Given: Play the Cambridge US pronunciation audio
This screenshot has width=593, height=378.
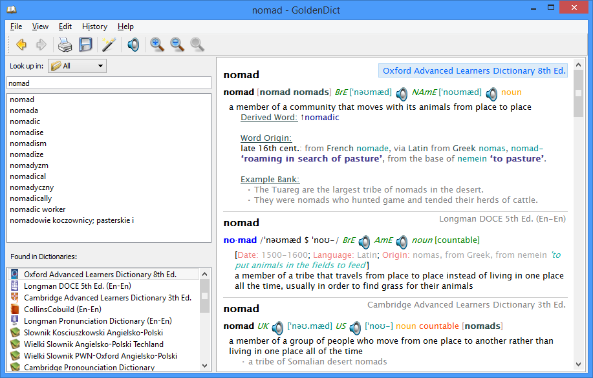Looking at the screenshot, I should point(355,328).
